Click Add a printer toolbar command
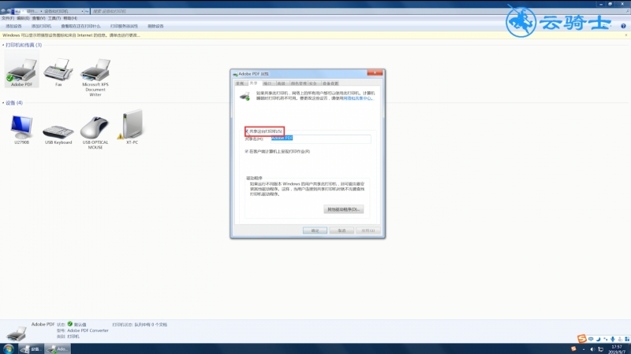The width and height of the screenshot is (631, 354). (x=42, y=26)
